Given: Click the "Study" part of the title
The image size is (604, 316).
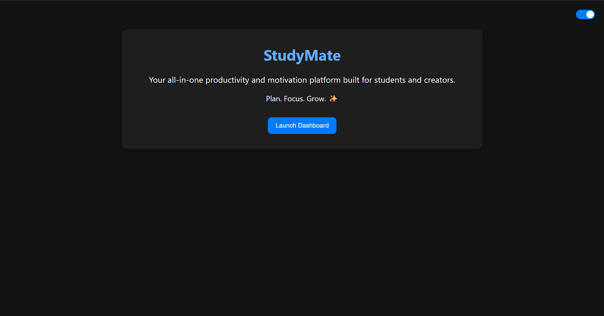Looking at the screenshot, I should (284, 56).
